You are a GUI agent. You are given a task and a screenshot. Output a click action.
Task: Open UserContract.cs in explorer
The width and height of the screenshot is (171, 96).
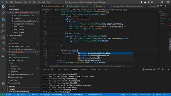click(17, 61)
